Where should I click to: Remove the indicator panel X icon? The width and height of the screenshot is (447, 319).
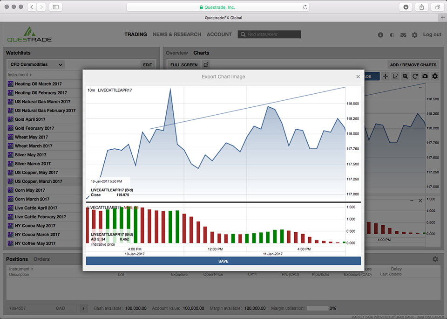click(x=420, y=201)
